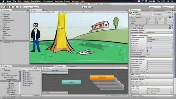The width and height of the screenshot is (176, 99).
Task: Select the BirdSwoop animator state
Action: pyautogui.click(x=102, y=78)
